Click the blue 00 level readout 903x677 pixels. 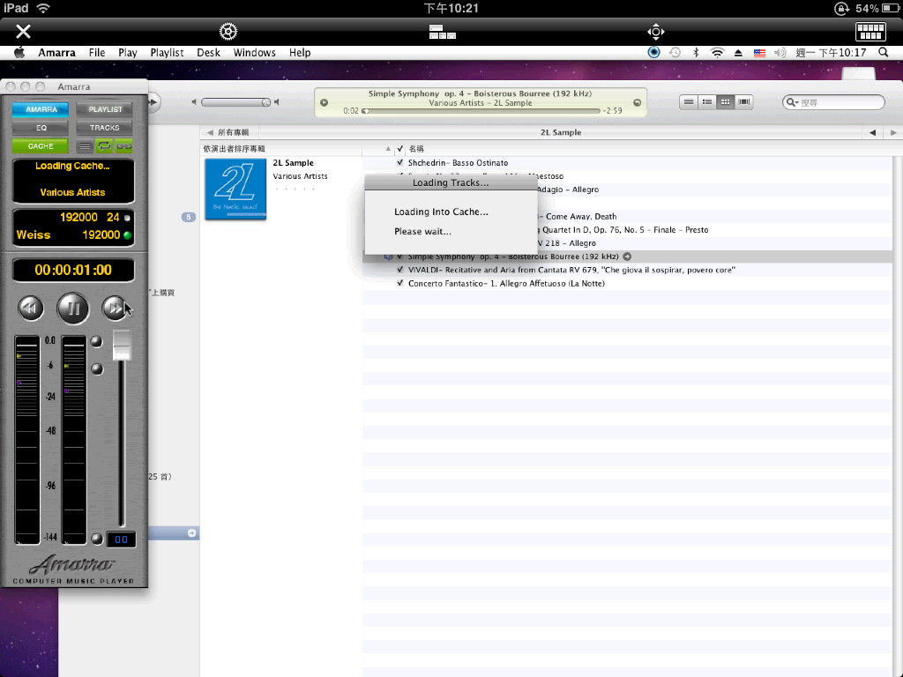coord(122,539)
